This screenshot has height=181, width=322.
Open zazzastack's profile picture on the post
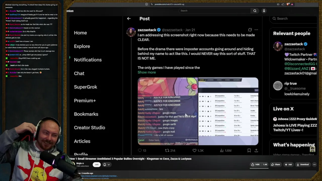[131, 32]
